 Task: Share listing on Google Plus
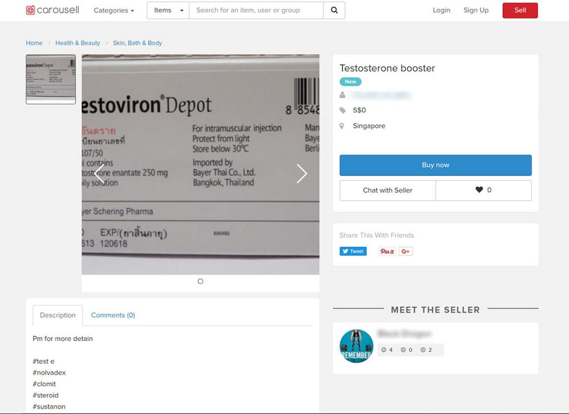tap(406, 251)
